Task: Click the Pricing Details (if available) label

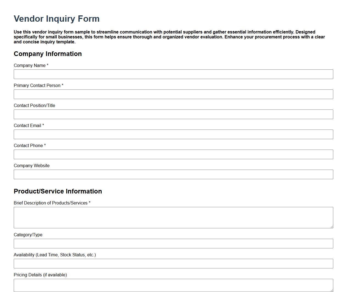Action: point(40,275)
